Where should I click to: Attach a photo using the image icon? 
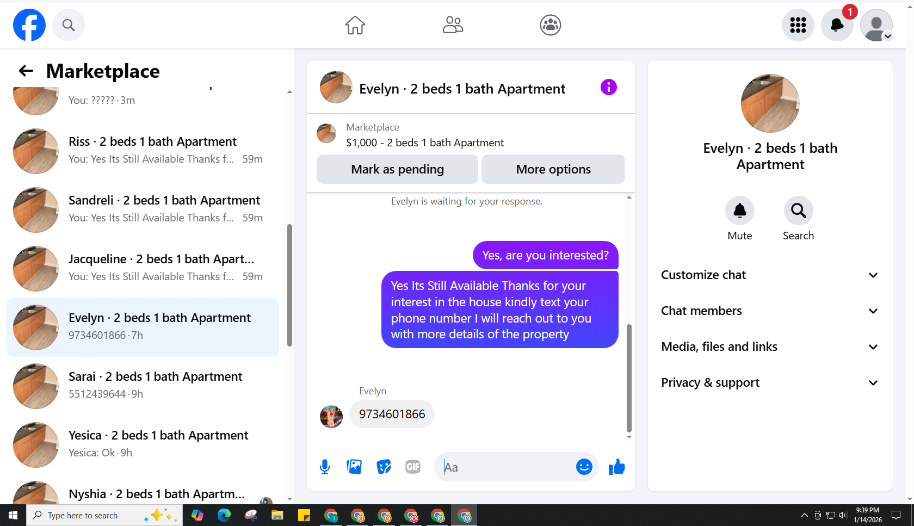(354, 467)
